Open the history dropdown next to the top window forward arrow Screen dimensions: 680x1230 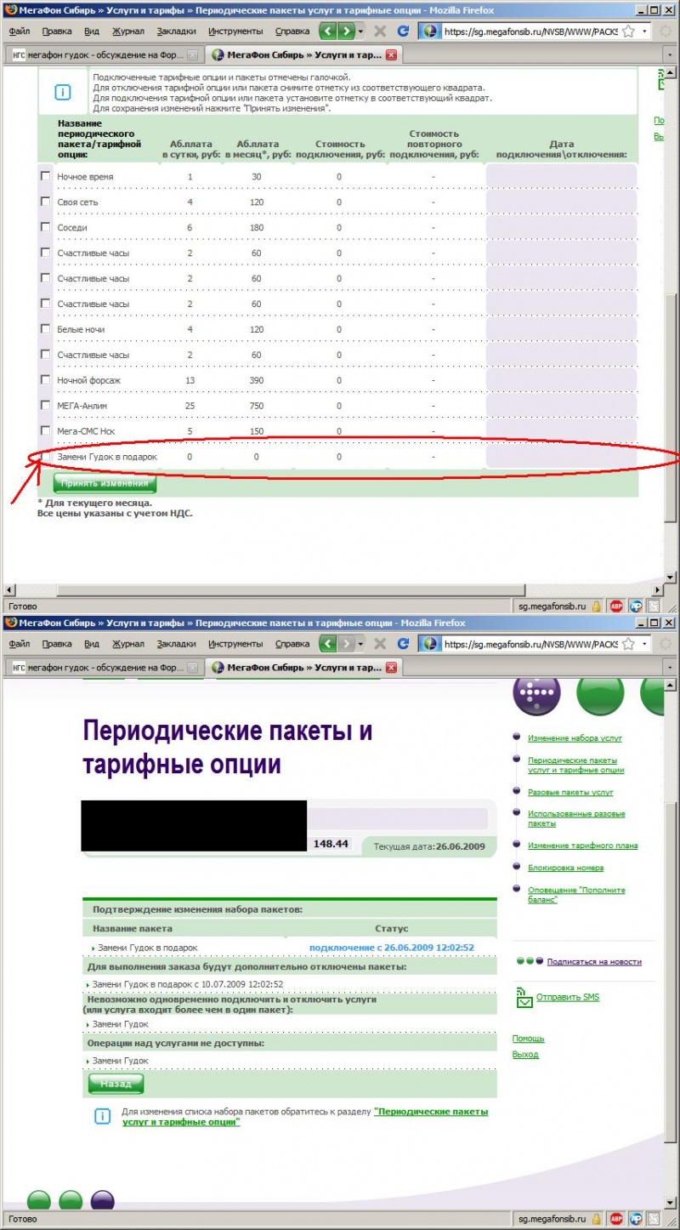pyautogui.click(x=361, y=31)
